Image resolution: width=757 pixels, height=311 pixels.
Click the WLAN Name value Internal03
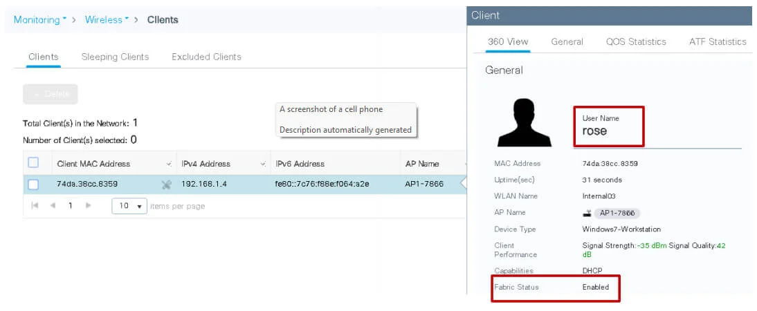(x=599, y=196)
